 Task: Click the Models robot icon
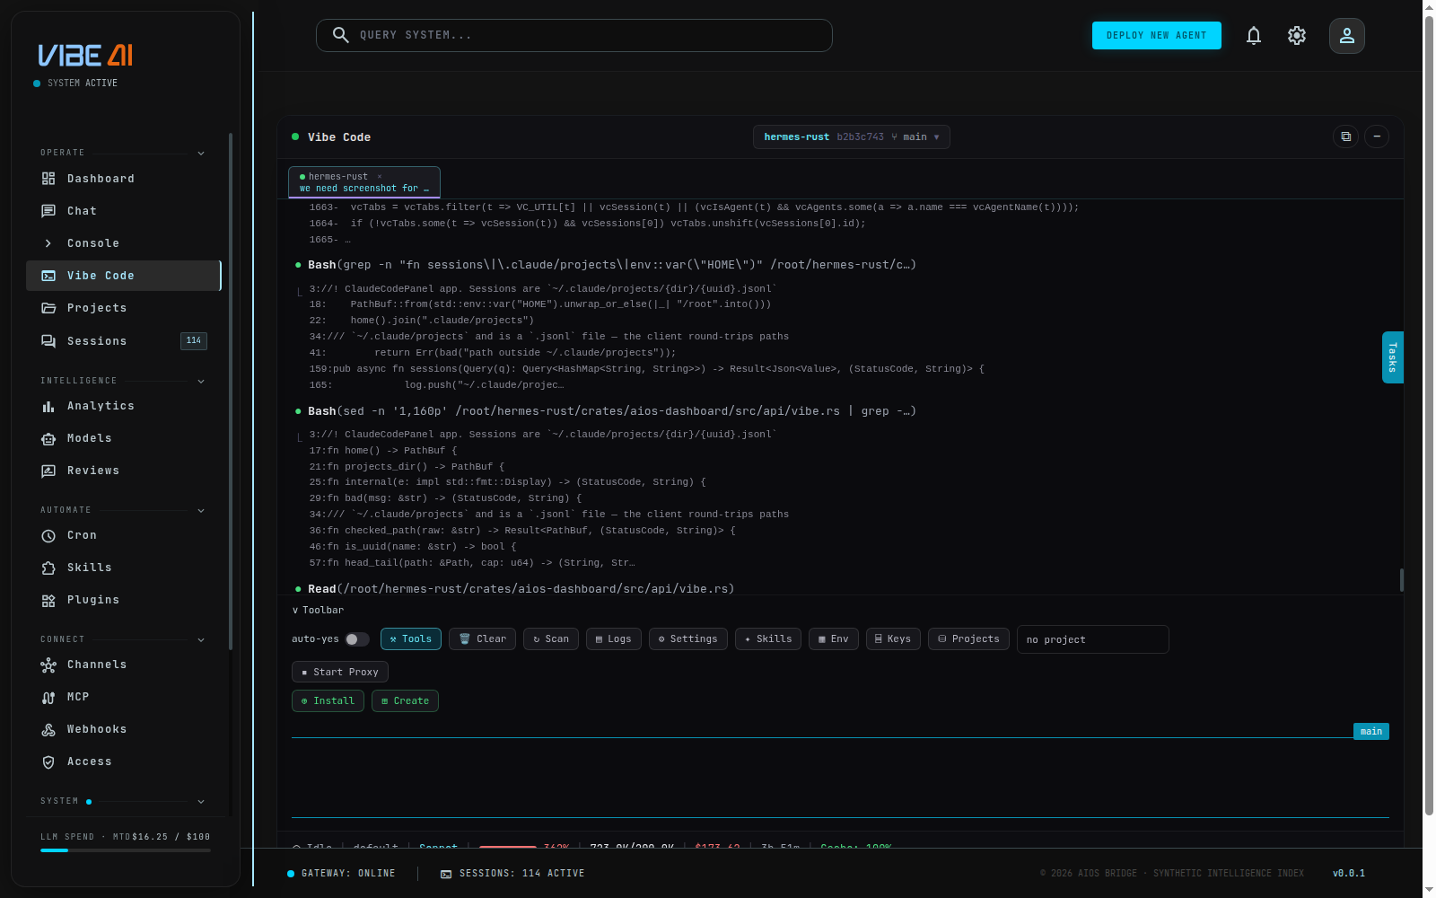[x=48, y=438]
